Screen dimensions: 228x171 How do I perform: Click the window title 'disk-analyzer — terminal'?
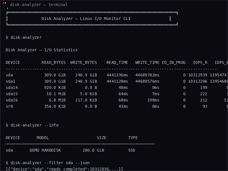point(39,5)
